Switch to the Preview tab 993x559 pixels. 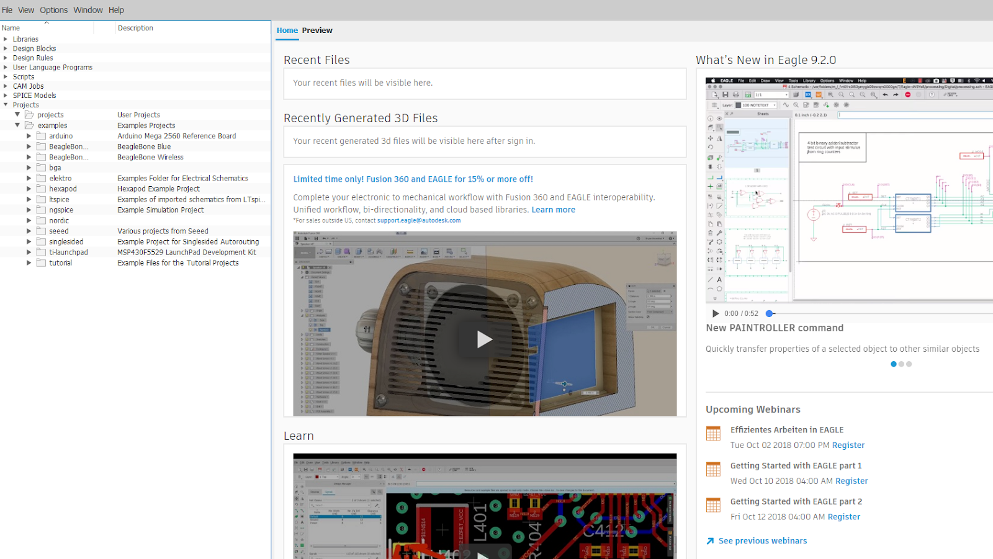pos(317,30)
